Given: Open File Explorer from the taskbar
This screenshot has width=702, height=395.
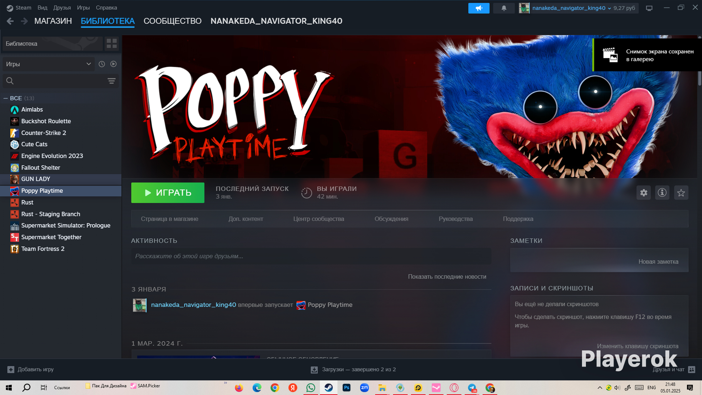Looking at the screenshot, I should (382, 388).
